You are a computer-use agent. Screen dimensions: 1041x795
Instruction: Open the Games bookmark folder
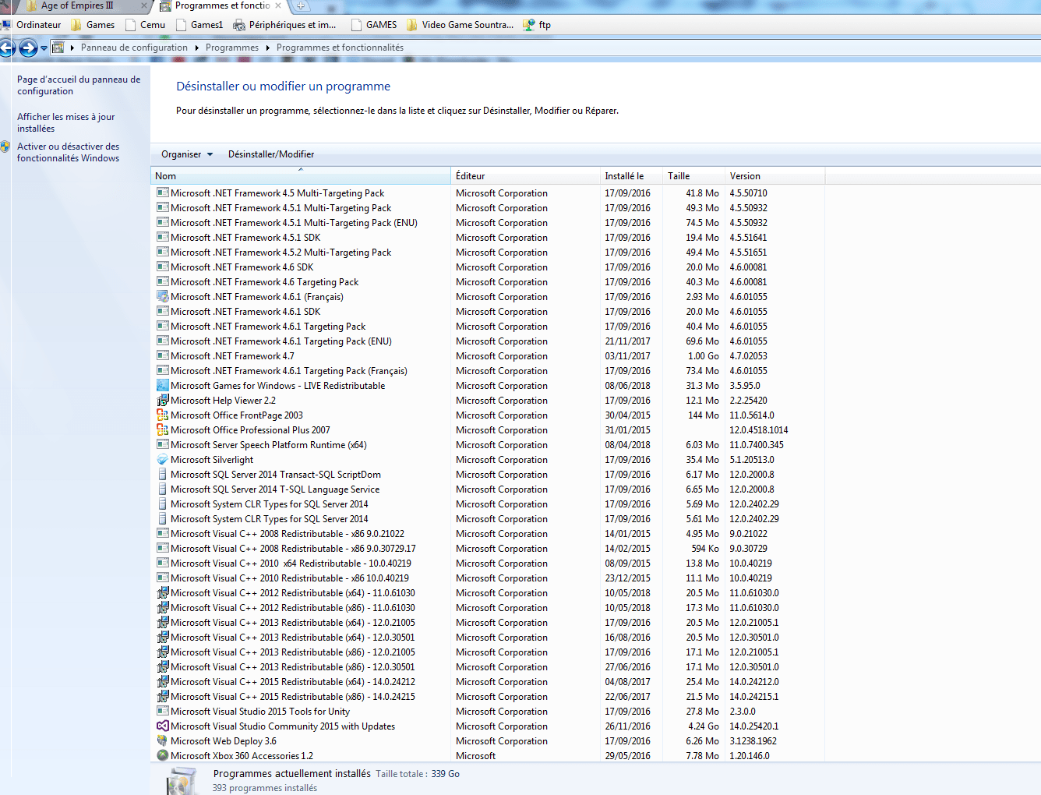pyautogui.click(x=93, y=25)
